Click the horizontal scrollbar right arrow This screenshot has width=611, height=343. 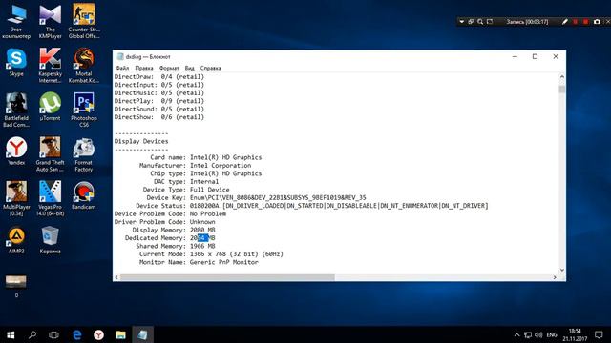click(555, 277)
